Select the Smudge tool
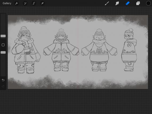152x114 pixels. point(117,3)
